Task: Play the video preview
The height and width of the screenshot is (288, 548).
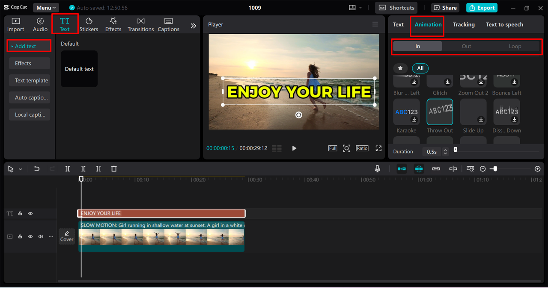Action: coord(294,148)
